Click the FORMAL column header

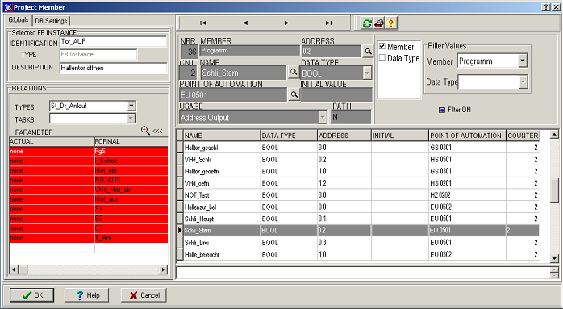[131, 141]
